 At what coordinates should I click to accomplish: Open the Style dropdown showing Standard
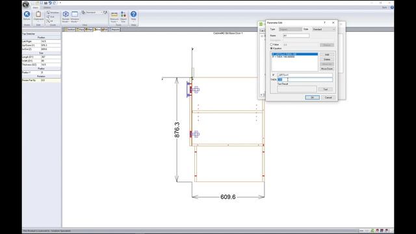324,29
